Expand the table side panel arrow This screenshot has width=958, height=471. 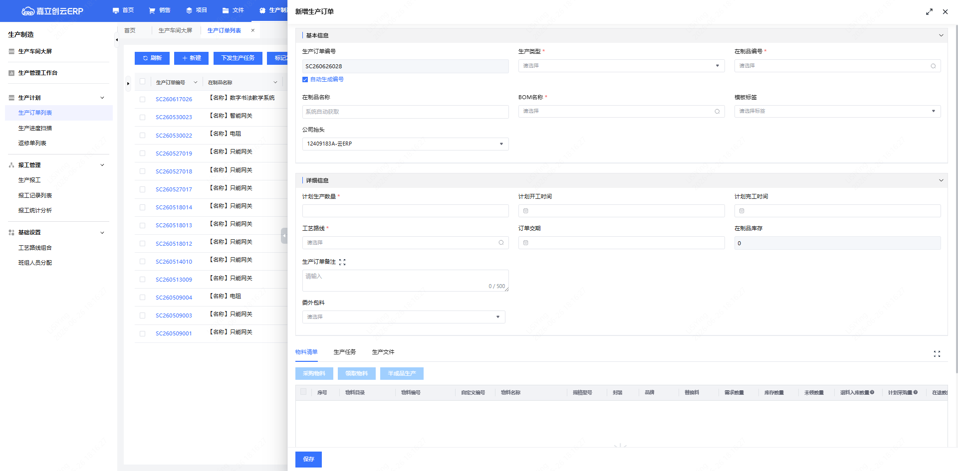tap(128, 83)
